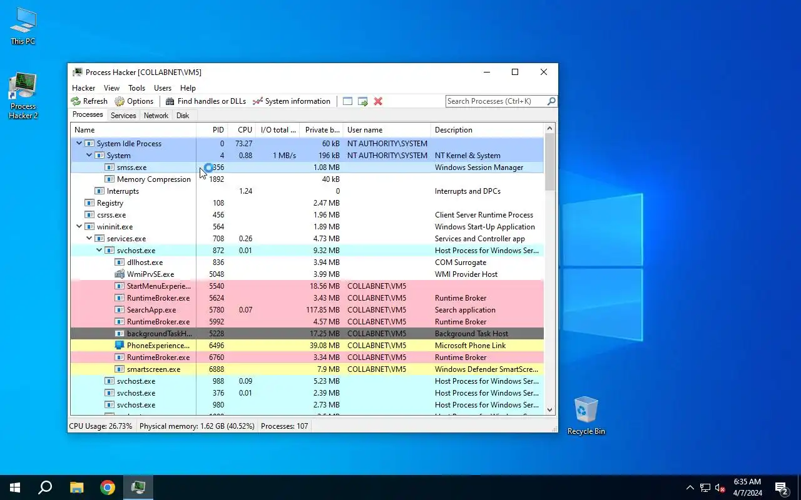Sort by the PID column header
The height and width of the screenshot is (500, 801).
tap(212, 130)
